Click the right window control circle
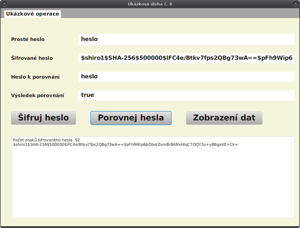The image size is (300, 228). 296,4
